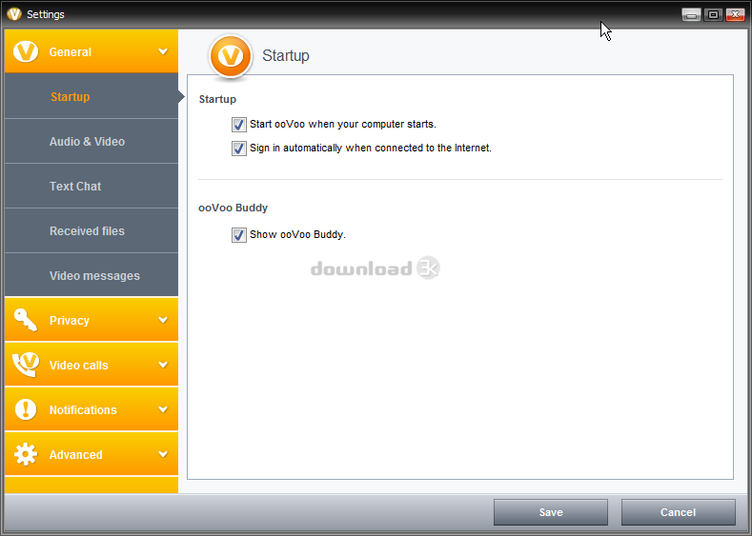This screenshot has height=536, width=752.
Task: Open the Audio & Video settings page
Action: (91, 141)
